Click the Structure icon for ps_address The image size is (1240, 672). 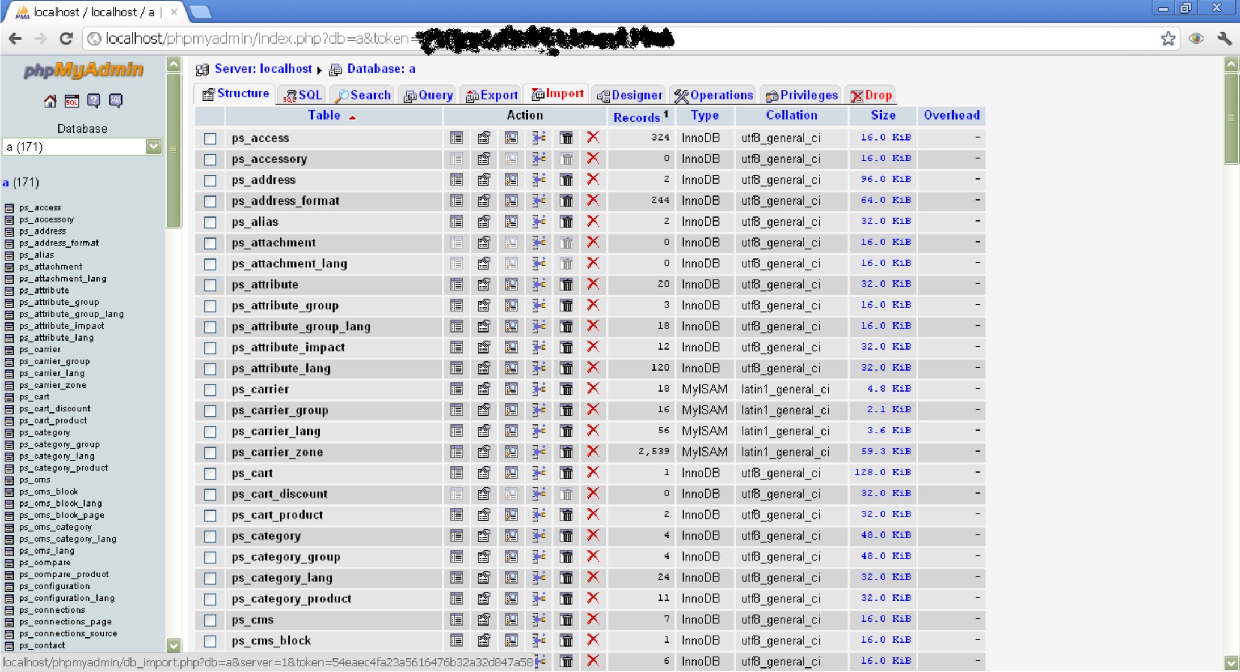click(x=483, y=180)
